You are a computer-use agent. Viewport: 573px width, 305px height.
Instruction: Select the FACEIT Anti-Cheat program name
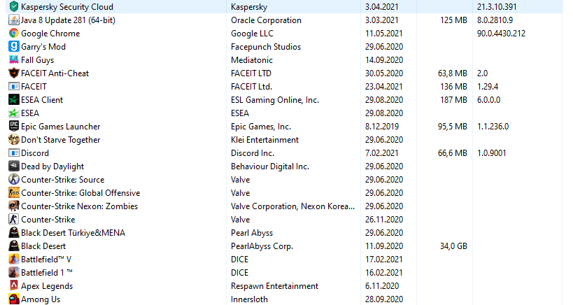(x=55, y=73)
